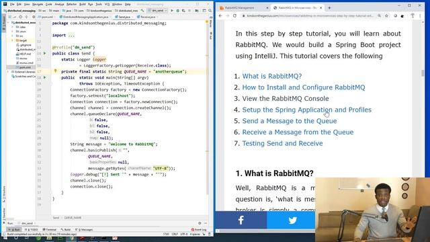Open the 'What is RabbitMQ?' link
Image resolution: width=430 pixels, height=242 pixels.
[271, 76]
